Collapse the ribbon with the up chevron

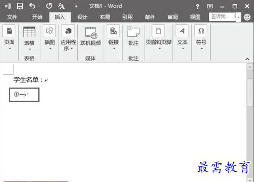[x=247, y=59]
